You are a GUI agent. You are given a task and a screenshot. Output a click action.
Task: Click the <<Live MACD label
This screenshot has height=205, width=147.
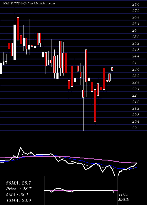[x=124, y=197]
